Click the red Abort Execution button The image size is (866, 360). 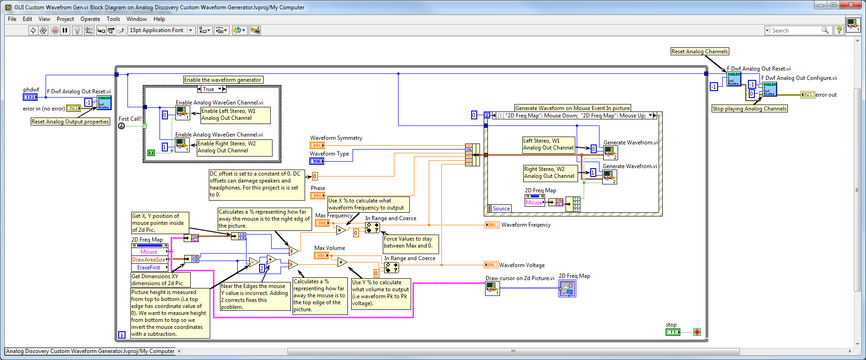pyautogui.click(x=55, y=30)
